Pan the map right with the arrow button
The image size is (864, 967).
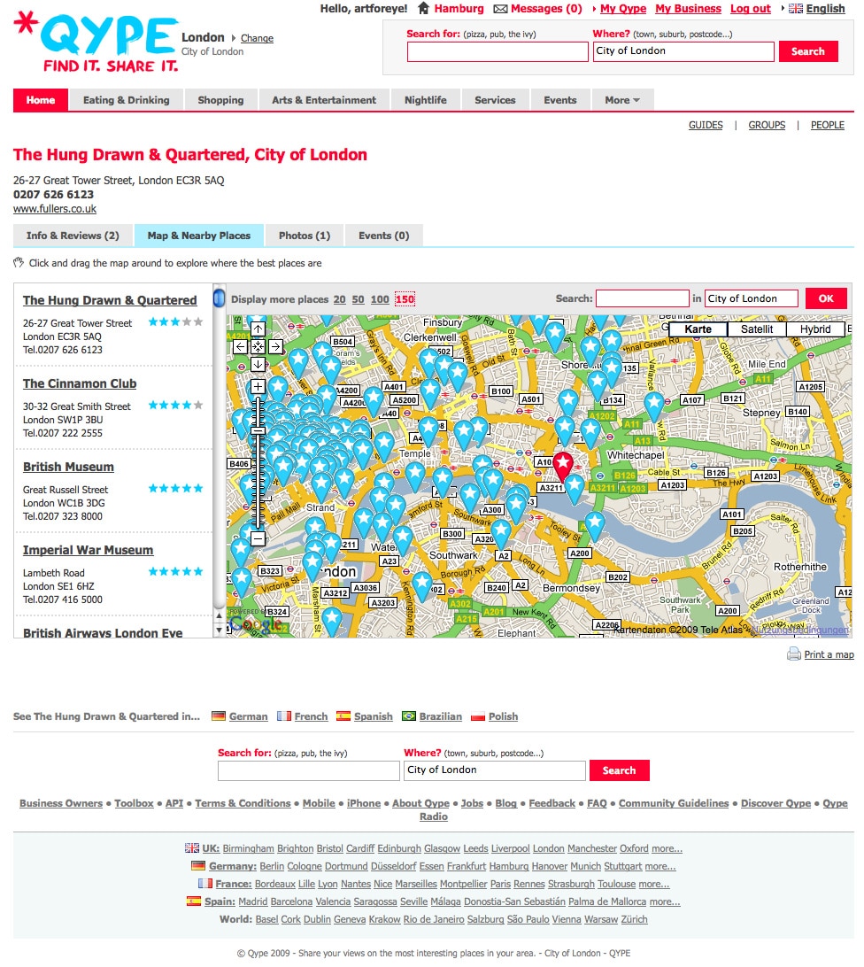click(275, 346)
